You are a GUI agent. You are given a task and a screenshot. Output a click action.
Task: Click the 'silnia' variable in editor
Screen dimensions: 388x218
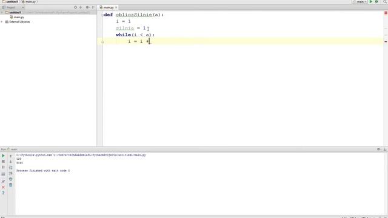point(125,28)
